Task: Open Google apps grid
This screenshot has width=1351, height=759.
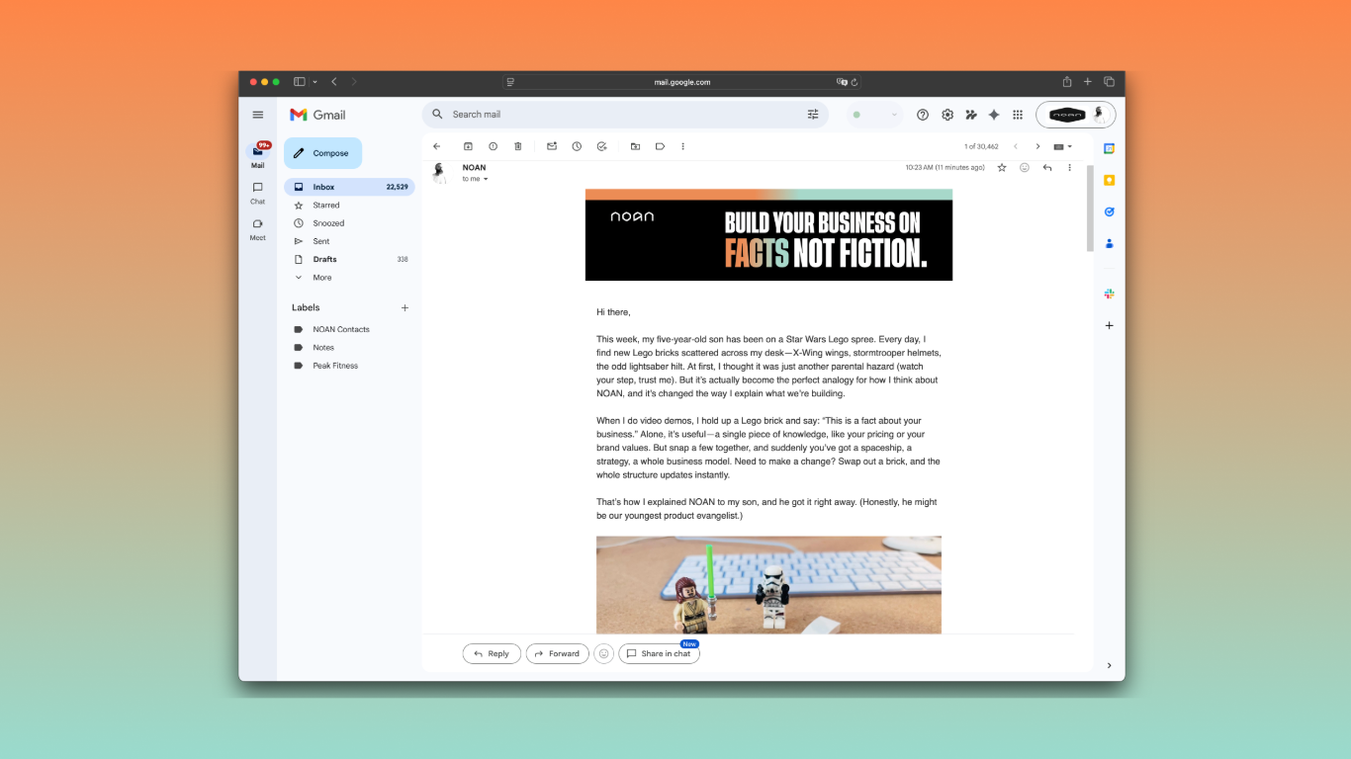Action: pos(1018,115)
